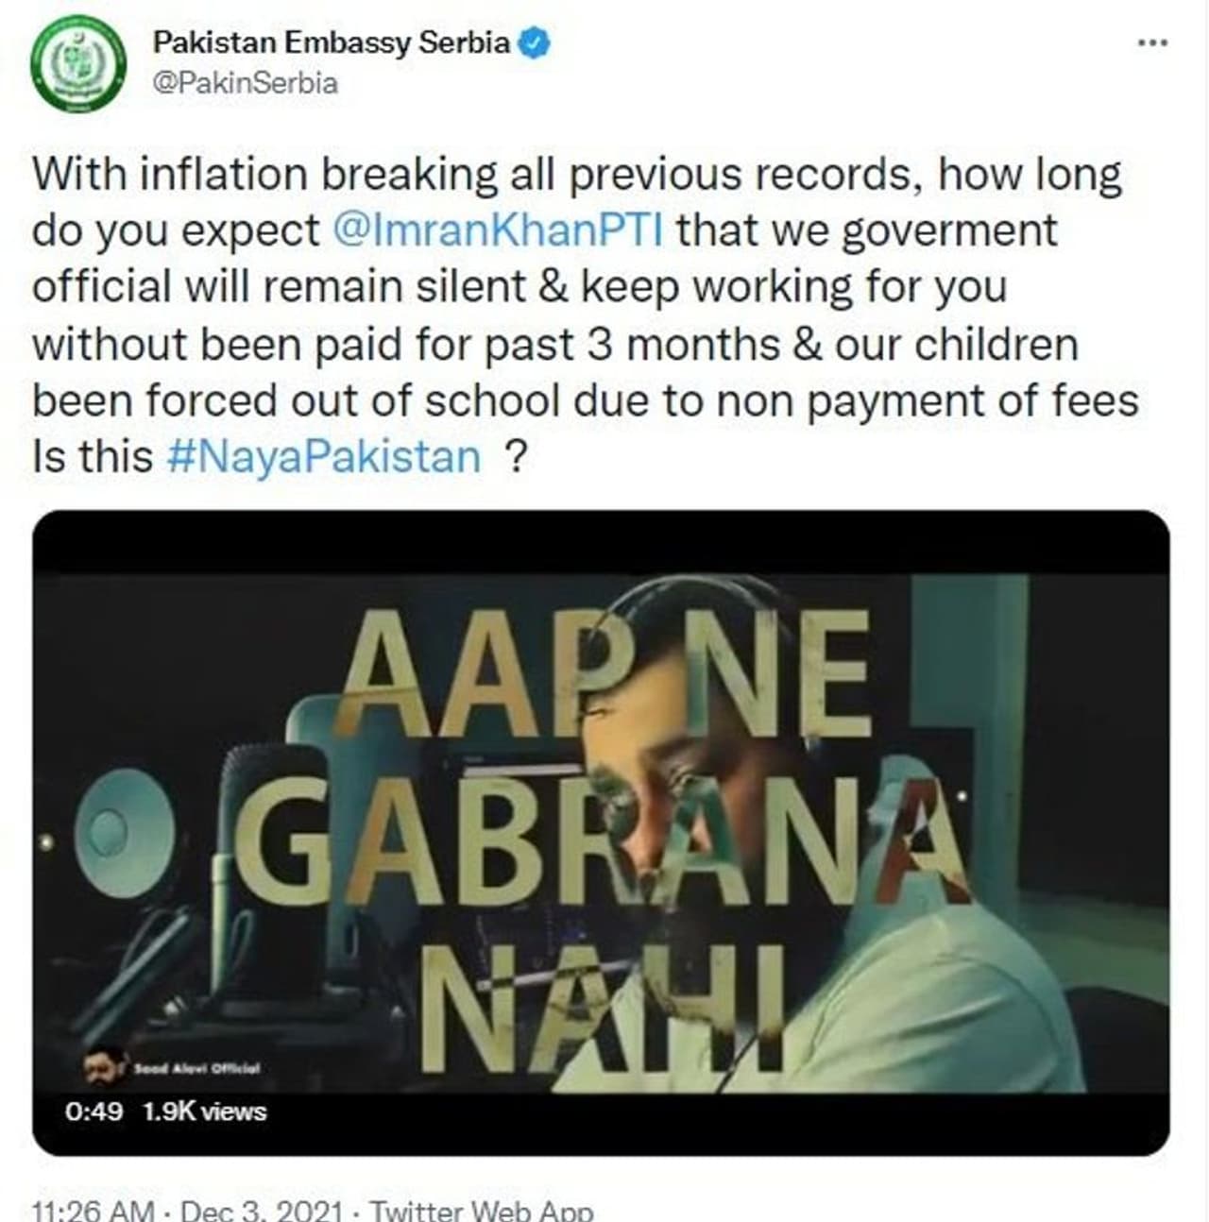Click the 1.9K views counter

pos(205,1112)
